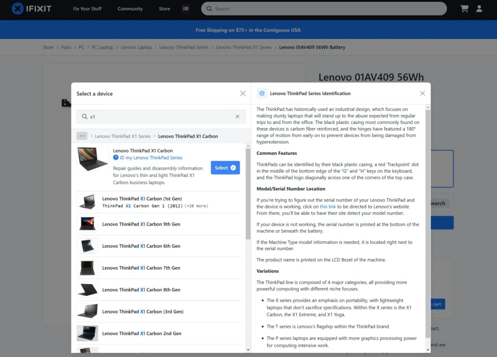Go to PC Laptop in page breadcrumb

tap(102, 47)
